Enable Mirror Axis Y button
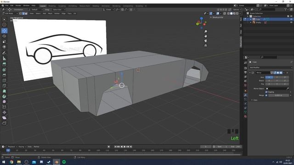 tap(277, 77)
